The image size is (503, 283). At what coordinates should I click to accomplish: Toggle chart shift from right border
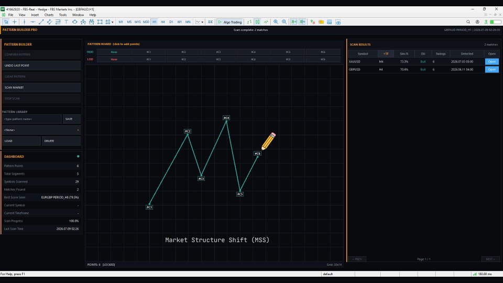tap(302, 22)
